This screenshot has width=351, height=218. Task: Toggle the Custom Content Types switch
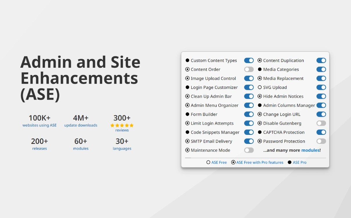[249, 60]
